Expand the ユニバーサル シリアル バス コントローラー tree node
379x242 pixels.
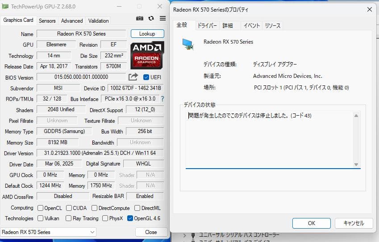[185, 235]
